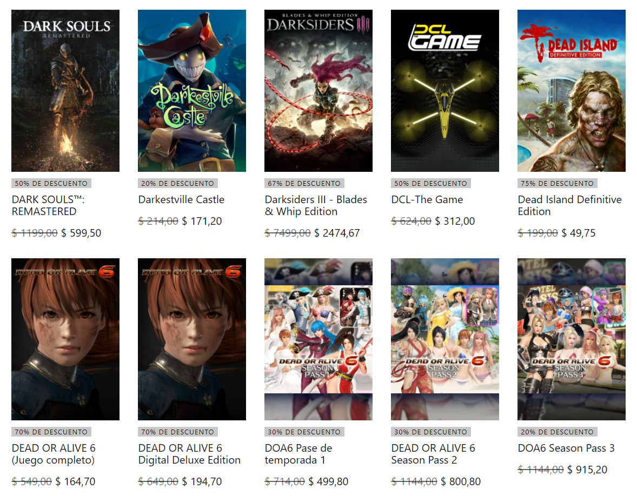Open the DARK SOULS Remastered cover image
Viewport: 637px width, 496px height.
click(65, 91)
